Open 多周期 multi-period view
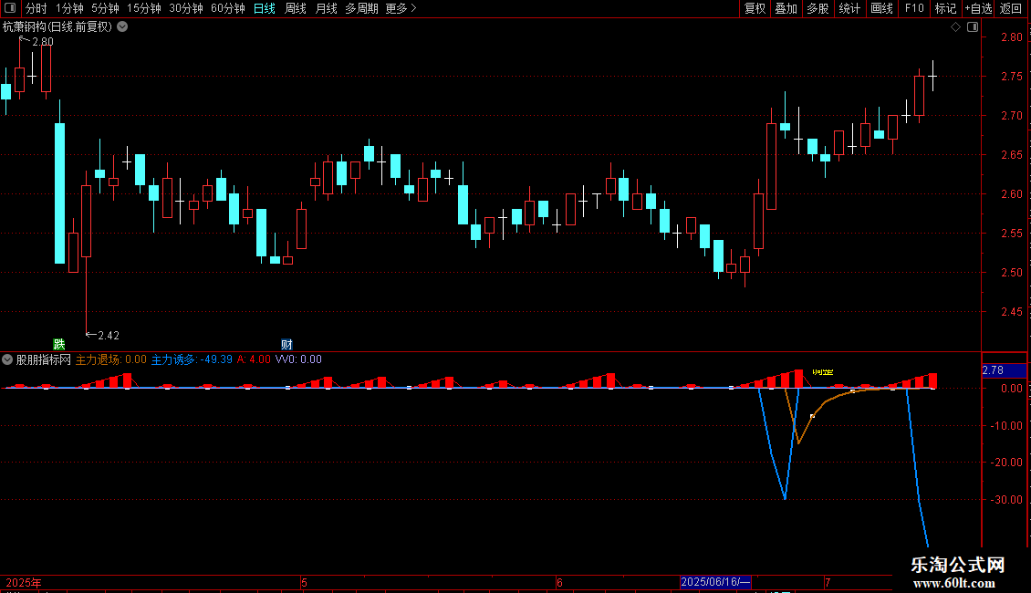The image size is (1031, 593). (x=361, y=8)
